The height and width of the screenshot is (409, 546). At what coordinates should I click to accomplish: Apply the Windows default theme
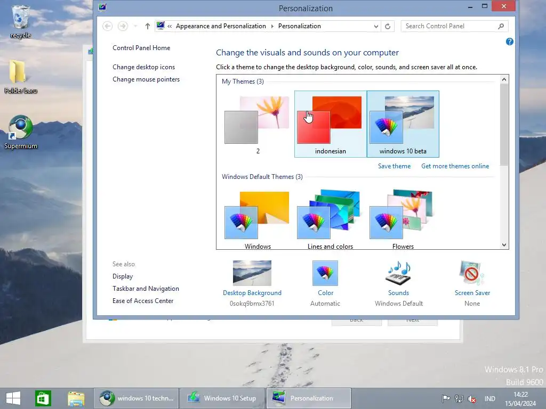pyautogui.click(x=258, y=219)
